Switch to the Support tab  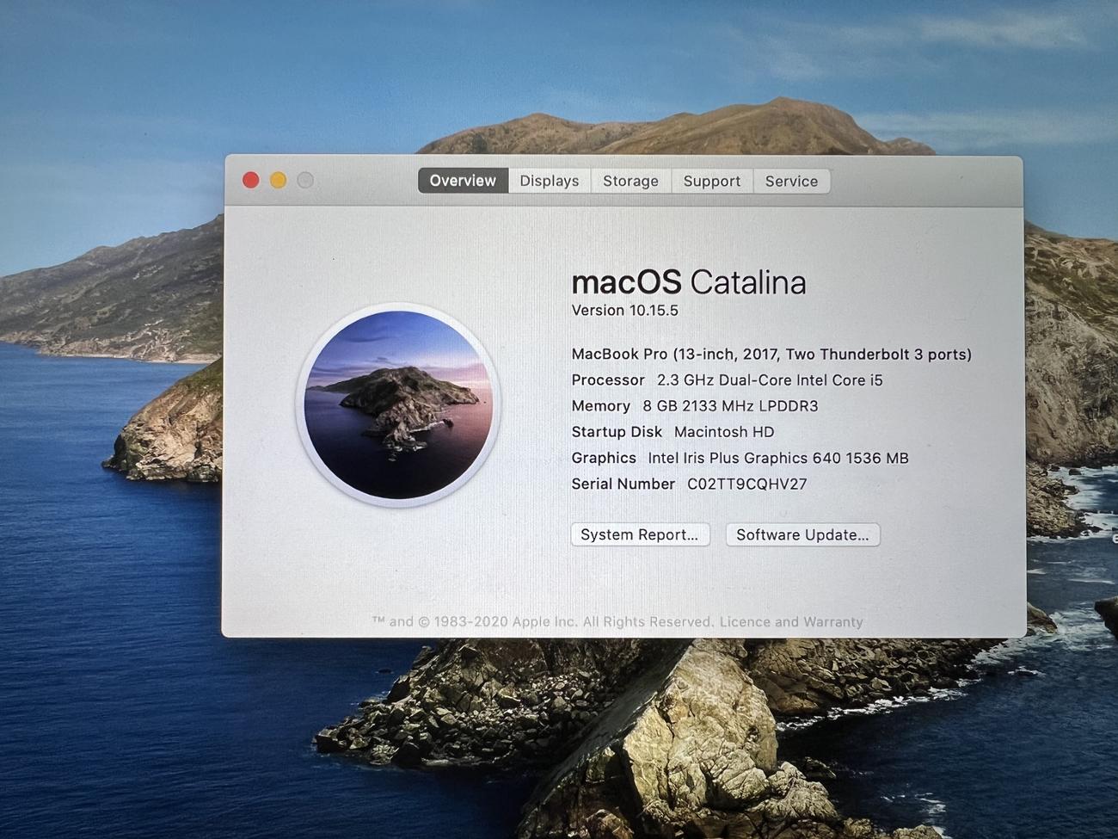click(x=711, y=181)
